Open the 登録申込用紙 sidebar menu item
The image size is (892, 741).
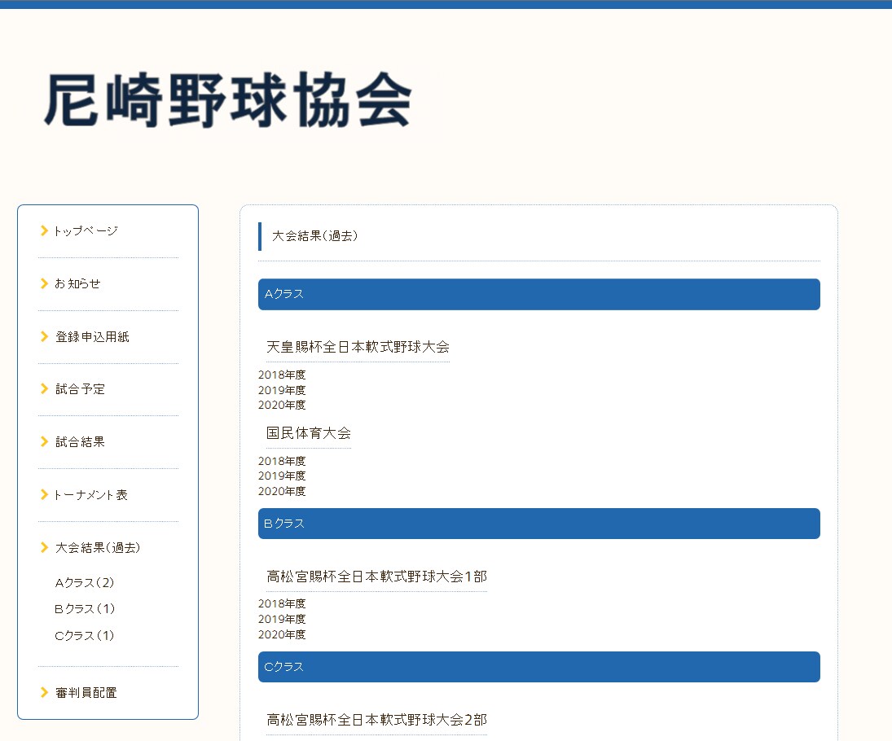(92, 336)
